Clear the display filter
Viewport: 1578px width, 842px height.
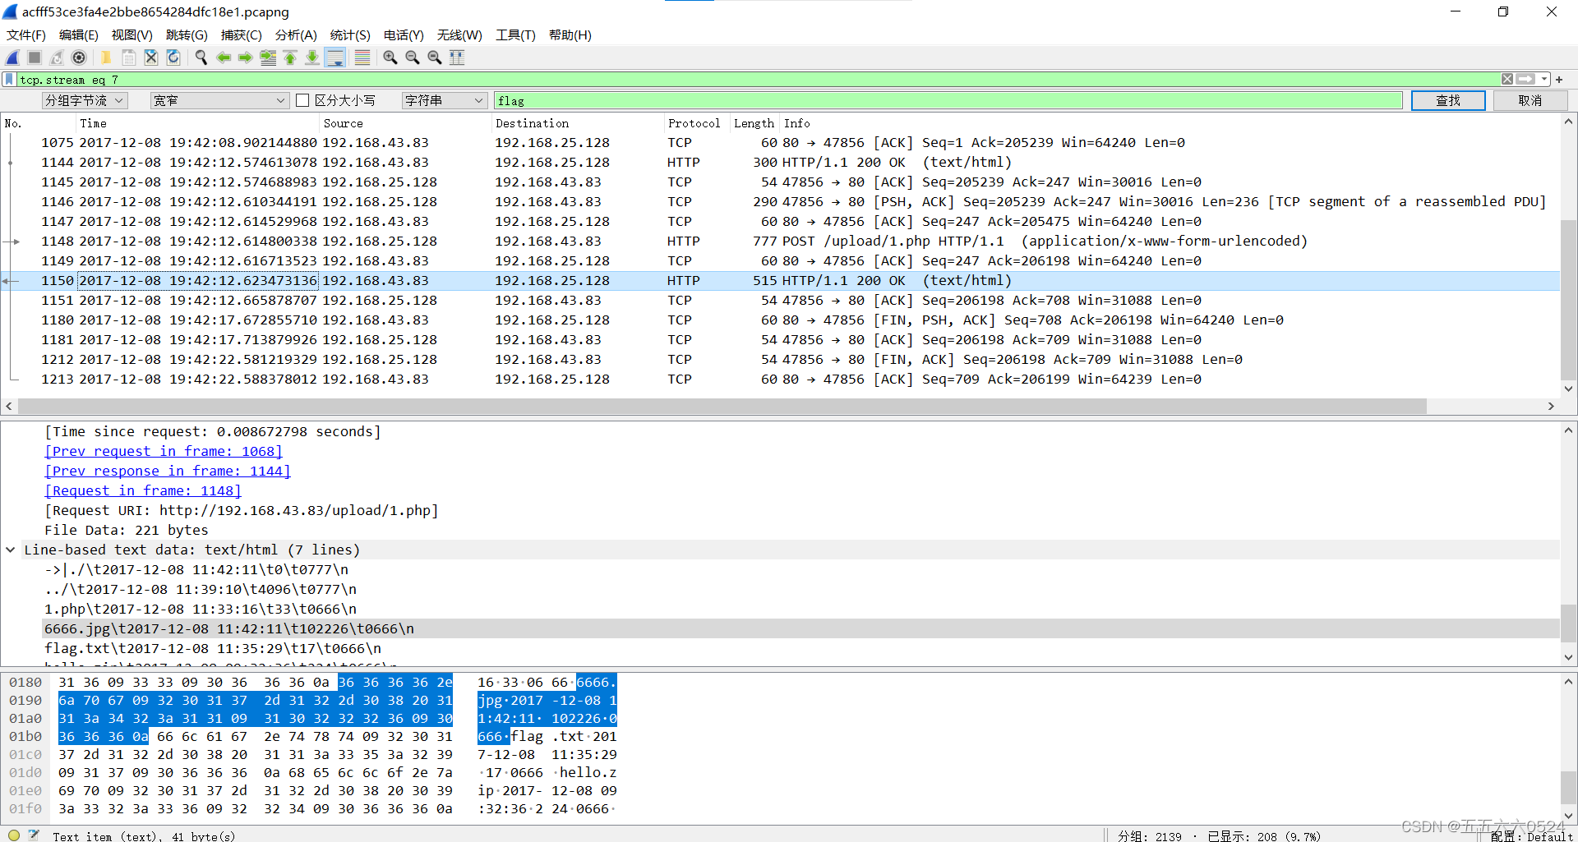[1507, 80]
